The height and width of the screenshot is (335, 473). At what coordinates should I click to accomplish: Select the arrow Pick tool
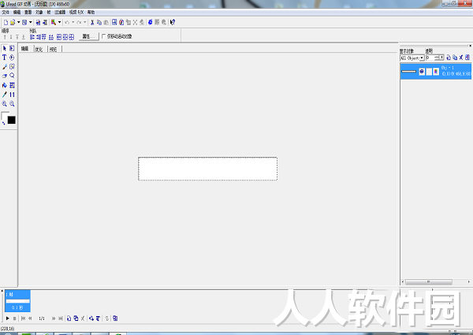click(x=5, y=48)
